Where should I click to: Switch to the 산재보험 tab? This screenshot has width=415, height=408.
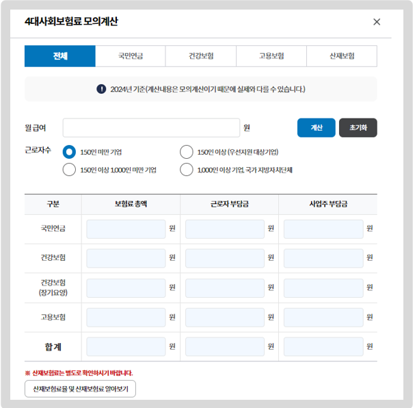[x=342, y=56]
